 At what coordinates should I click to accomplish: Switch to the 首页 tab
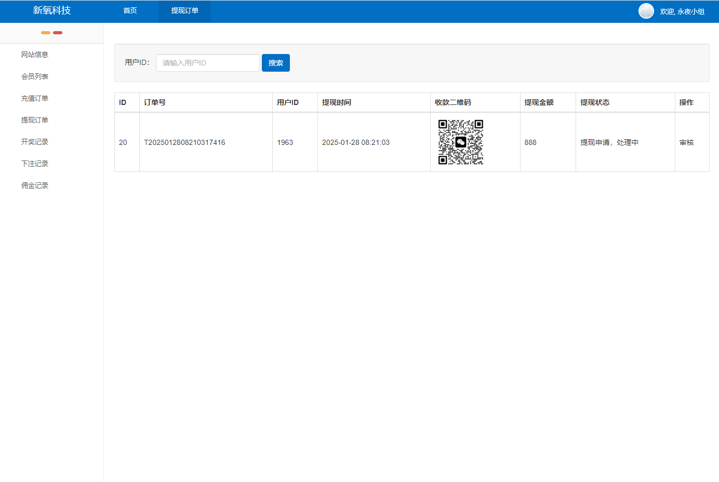tap(130, 10)
